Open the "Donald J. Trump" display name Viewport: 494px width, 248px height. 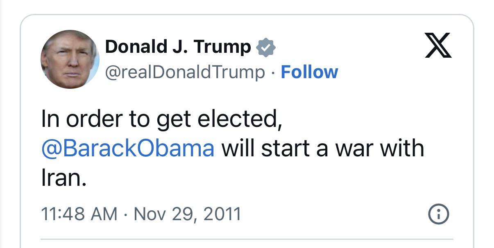(178, 47)
